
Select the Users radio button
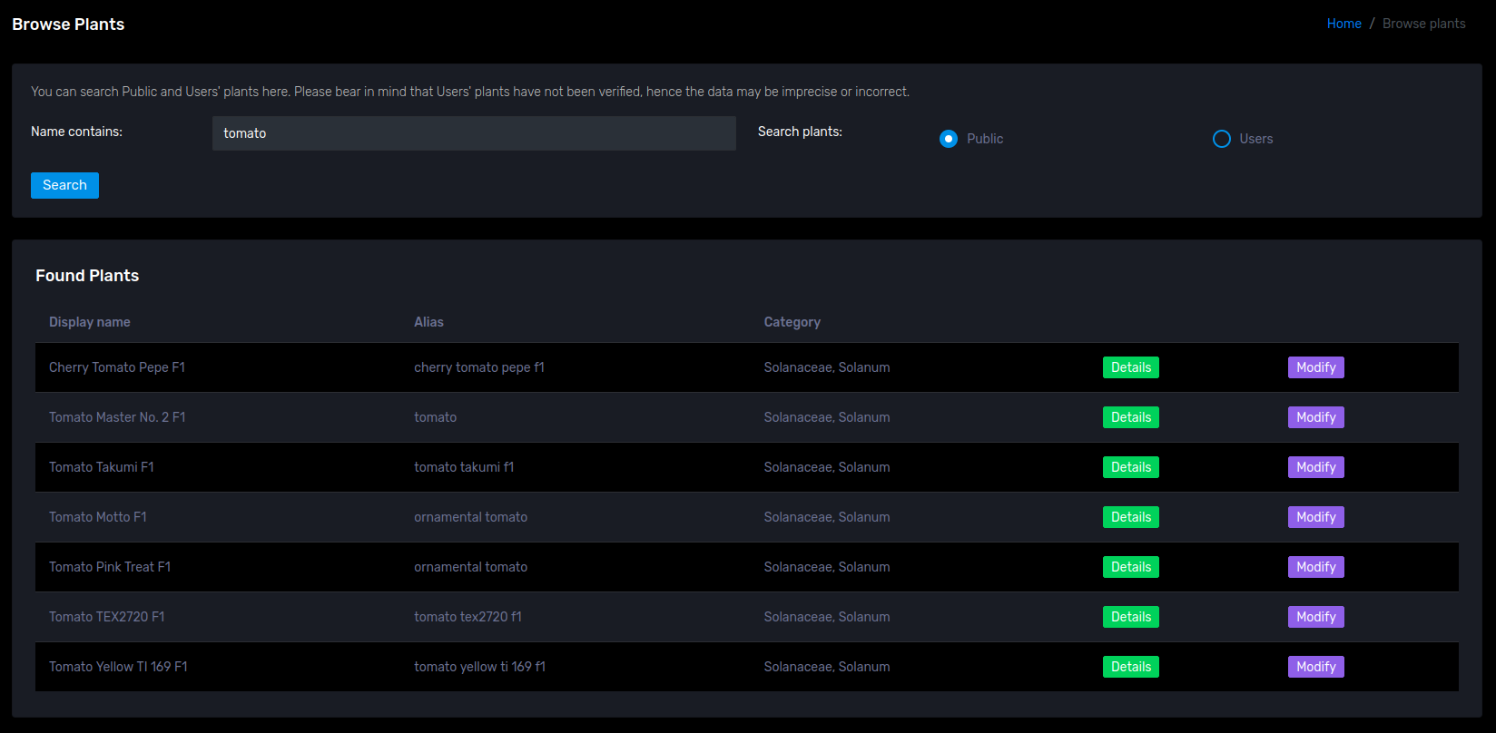coord(1222,139)
